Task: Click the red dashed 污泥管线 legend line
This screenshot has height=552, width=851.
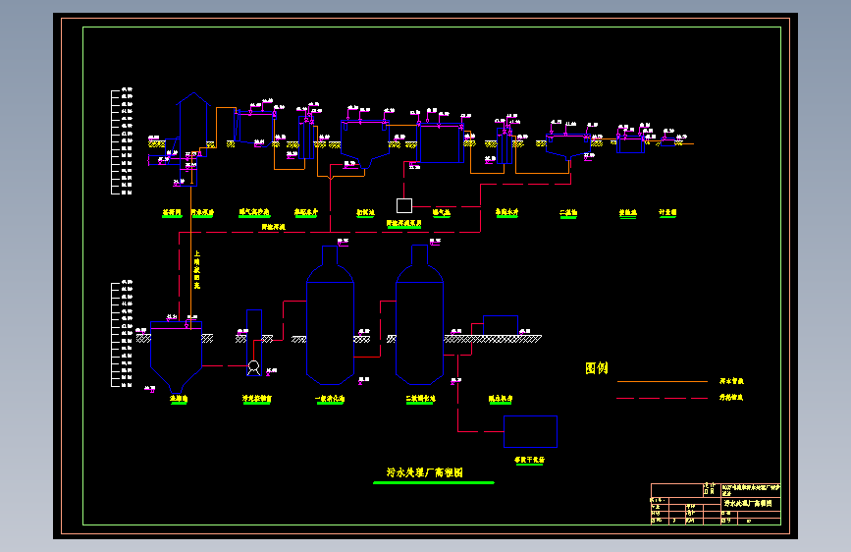Action: (x=663, y=398)
